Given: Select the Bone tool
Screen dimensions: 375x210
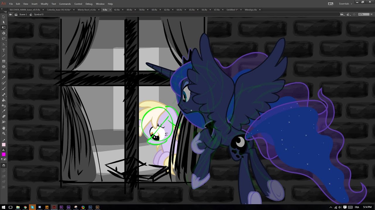Looking at the screenshot, I should [4, 95].
